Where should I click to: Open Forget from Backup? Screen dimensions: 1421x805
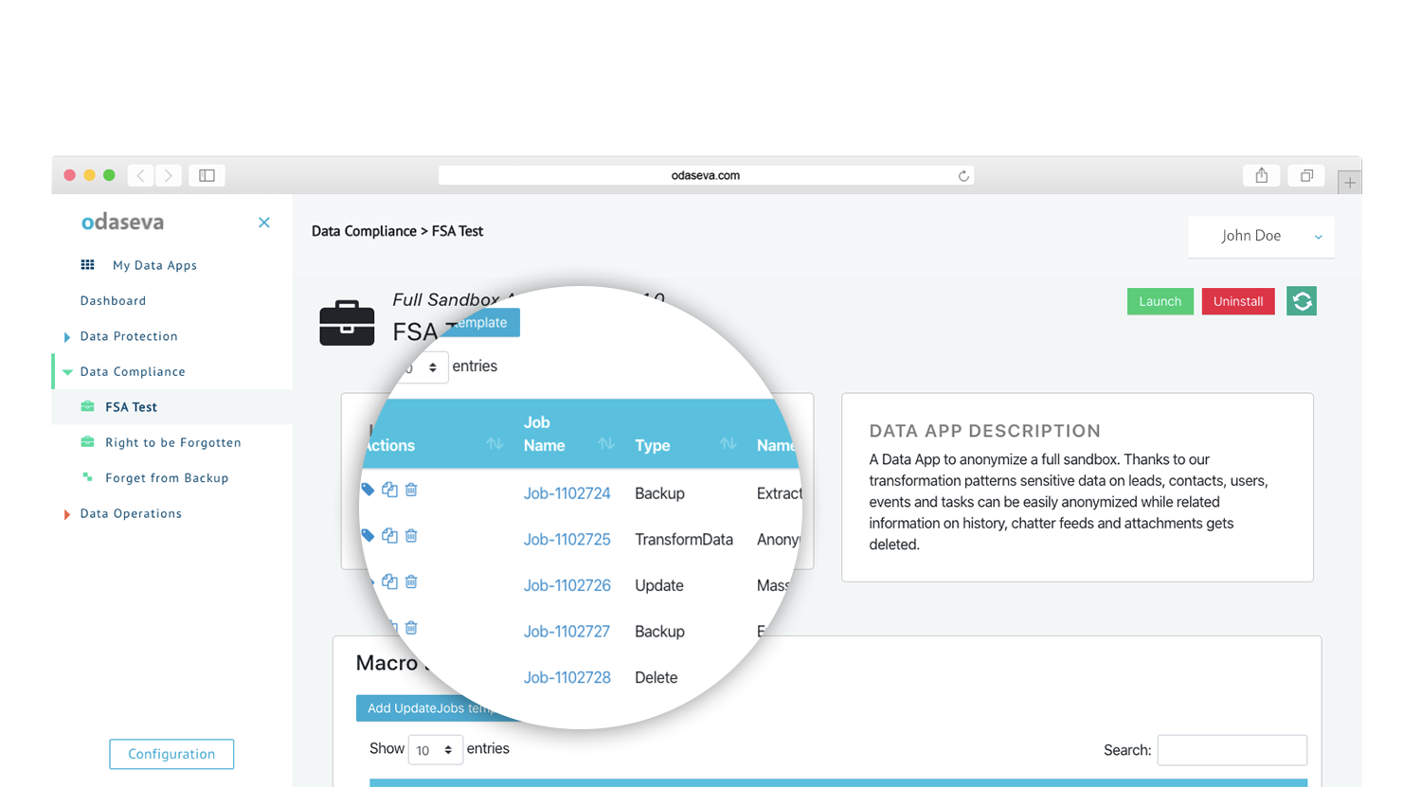[167, 478]
